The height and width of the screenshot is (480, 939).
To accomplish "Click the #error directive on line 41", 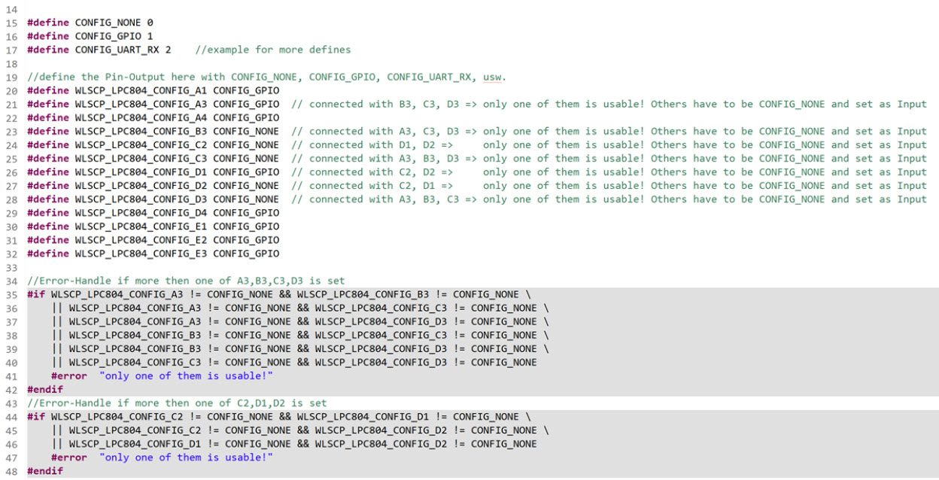I will pyautogui.click(x=69, y=375).
